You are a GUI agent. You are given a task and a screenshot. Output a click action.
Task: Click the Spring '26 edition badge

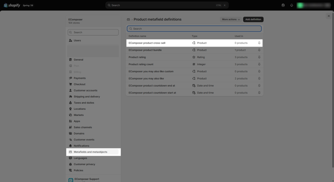[28, 5]
